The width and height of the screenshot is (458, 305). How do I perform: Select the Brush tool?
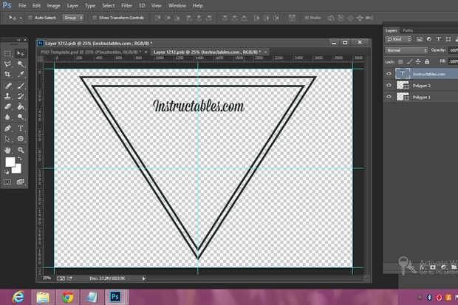(x=21, y=86)
